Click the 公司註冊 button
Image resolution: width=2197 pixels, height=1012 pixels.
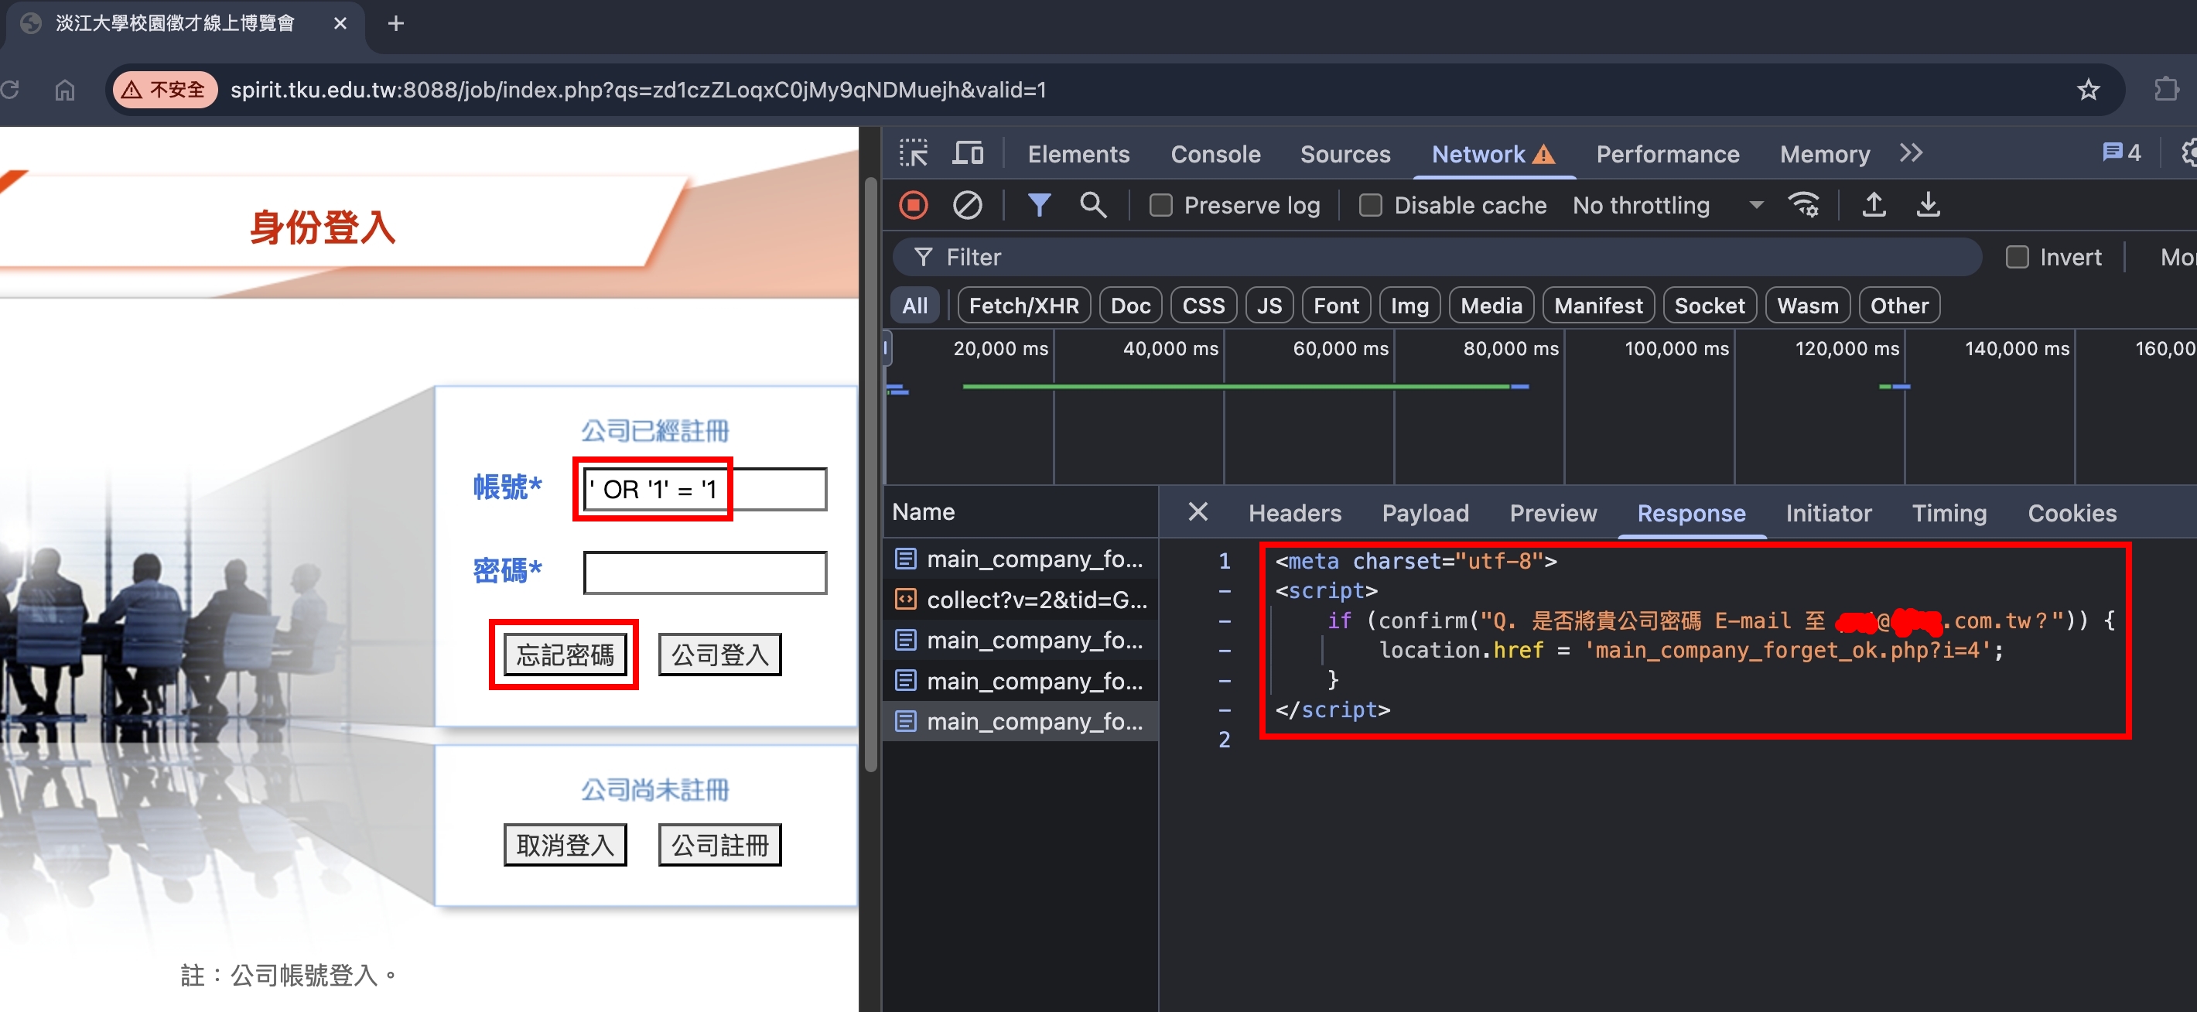click(x=719, y=845)
